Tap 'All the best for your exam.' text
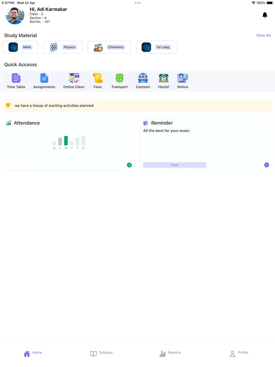The width and height of the screenshot is (275, 367). 167,130
